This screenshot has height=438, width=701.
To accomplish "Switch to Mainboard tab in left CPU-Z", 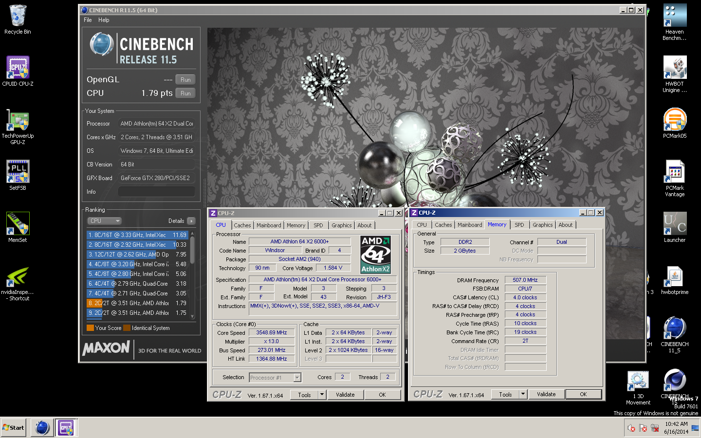I will pyautogui.click(x=269, y=225).
